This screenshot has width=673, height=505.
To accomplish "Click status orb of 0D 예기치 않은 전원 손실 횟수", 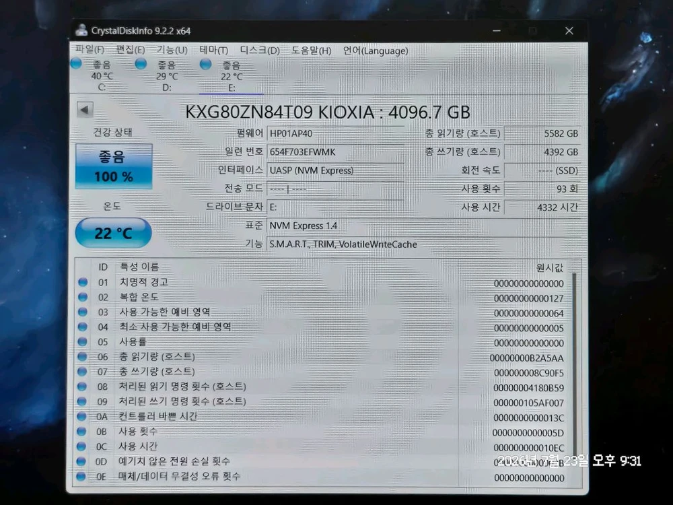I will pyautogui.click(x=81, y=461).
